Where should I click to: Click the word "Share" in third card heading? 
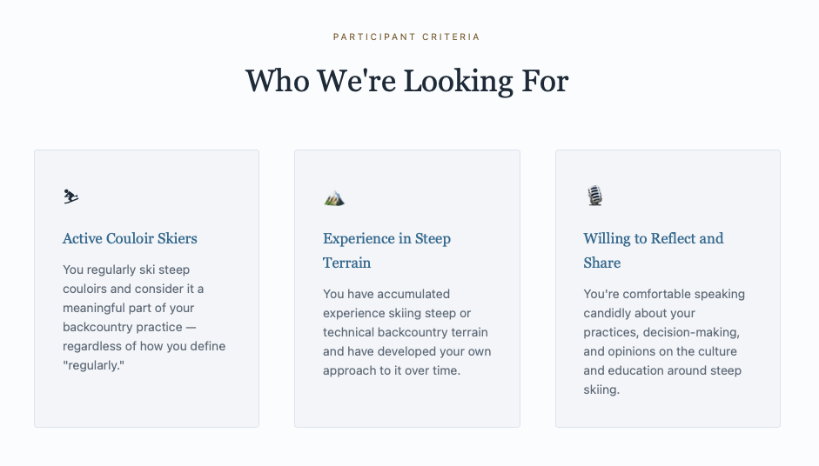[601, 263]
